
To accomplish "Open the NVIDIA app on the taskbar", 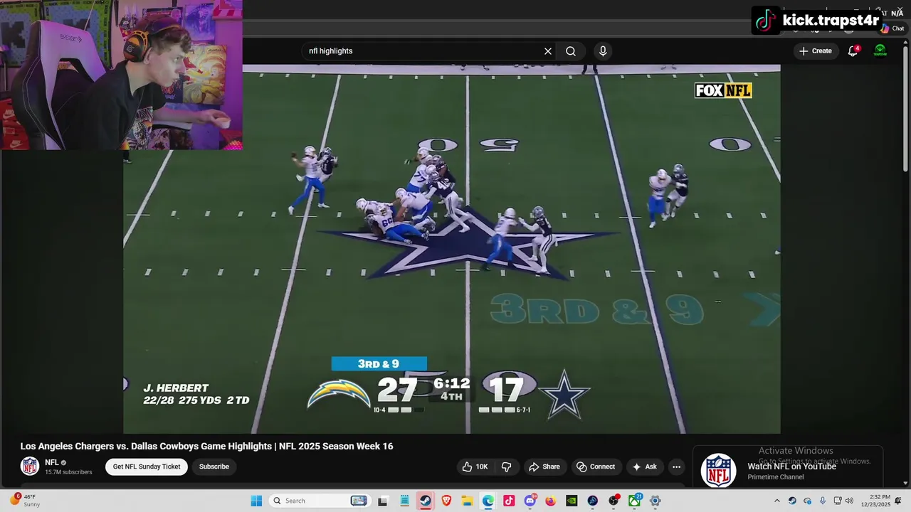I will coord(572,501).
